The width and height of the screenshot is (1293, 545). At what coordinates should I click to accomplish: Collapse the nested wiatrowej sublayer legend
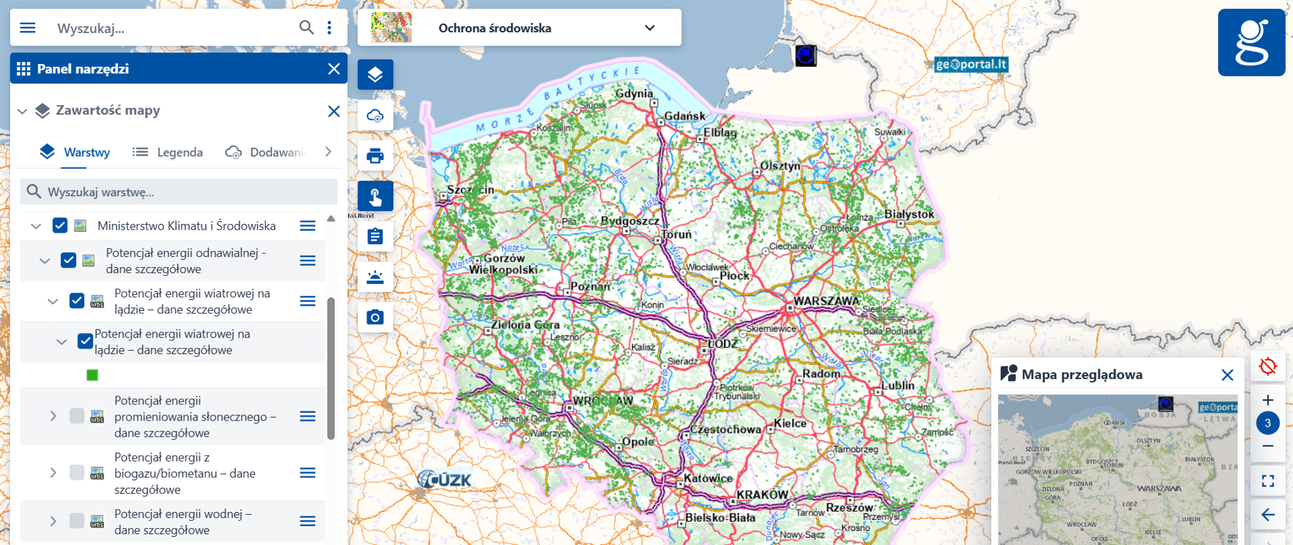click(61, 342)
